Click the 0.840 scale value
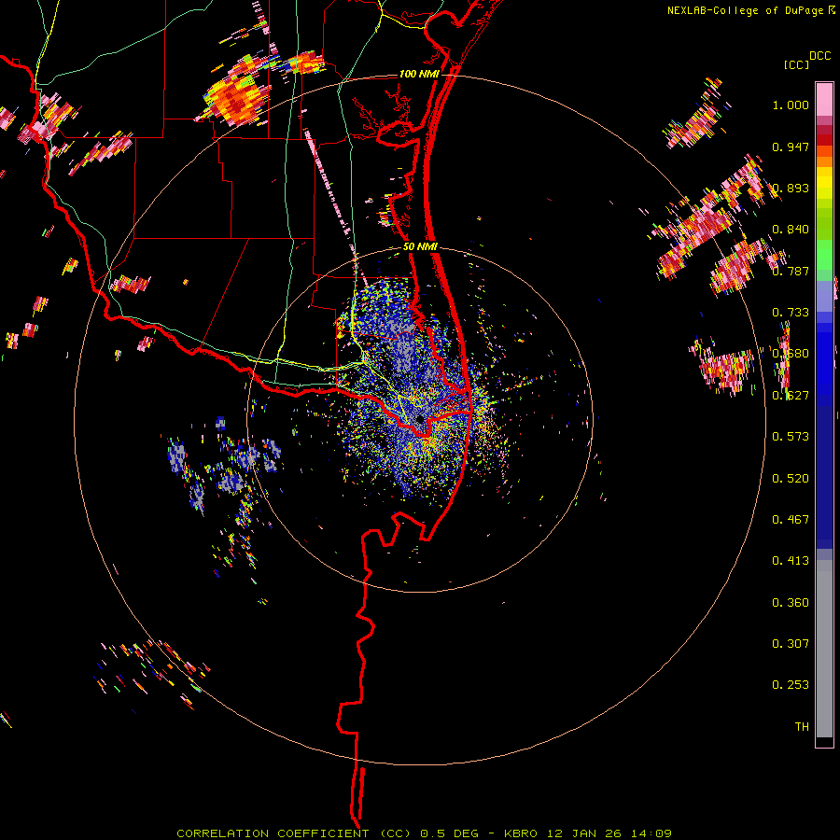This screenshot has height=840, width=840. [x=791, y=230]
